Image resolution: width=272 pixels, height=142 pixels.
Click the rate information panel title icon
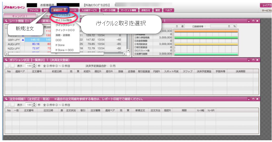pyautogui.click(x=6, y=22)
